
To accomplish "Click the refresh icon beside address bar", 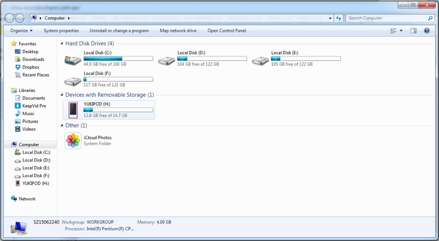I will click(339, 18).
